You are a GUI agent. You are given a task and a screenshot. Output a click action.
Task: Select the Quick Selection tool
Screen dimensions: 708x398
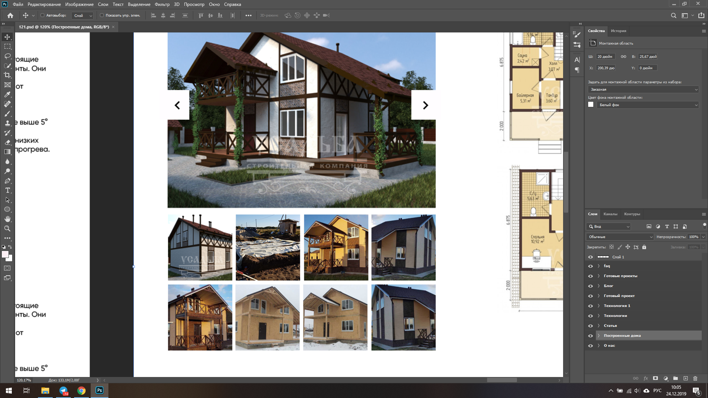coord(7,66)
